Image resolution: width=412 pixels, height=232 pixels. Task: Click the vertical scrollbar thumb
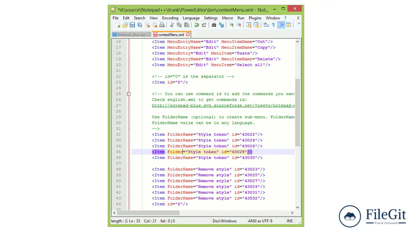click(x=297, y=112)
